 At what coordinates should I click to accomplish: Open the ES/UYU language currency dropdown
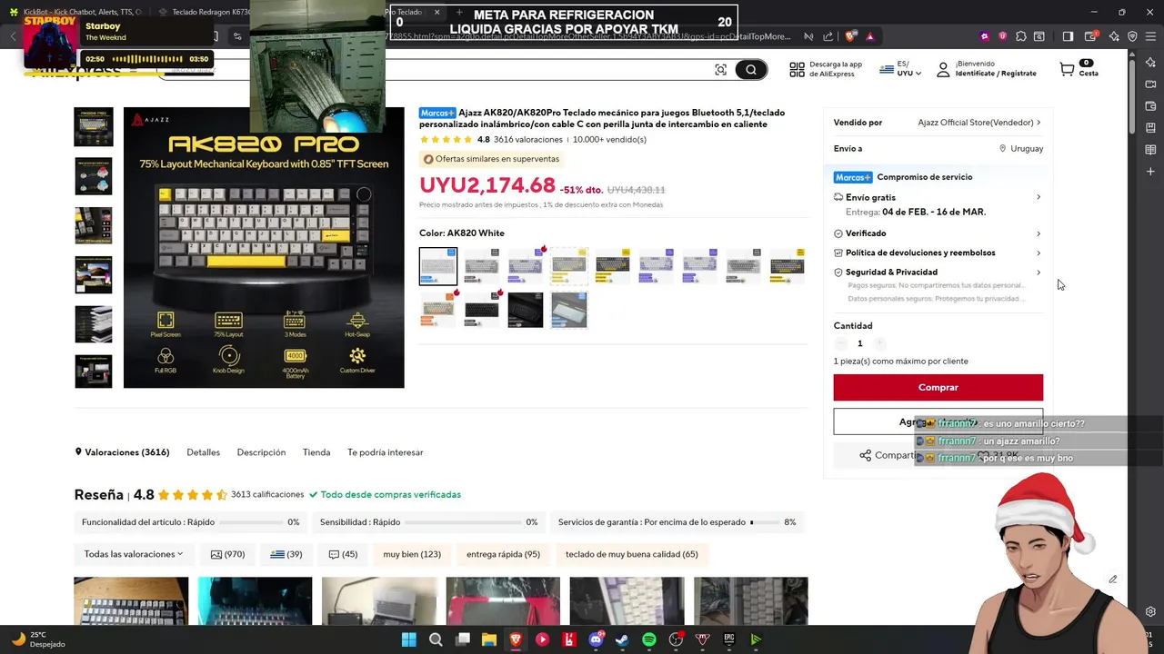pos(900,69)
